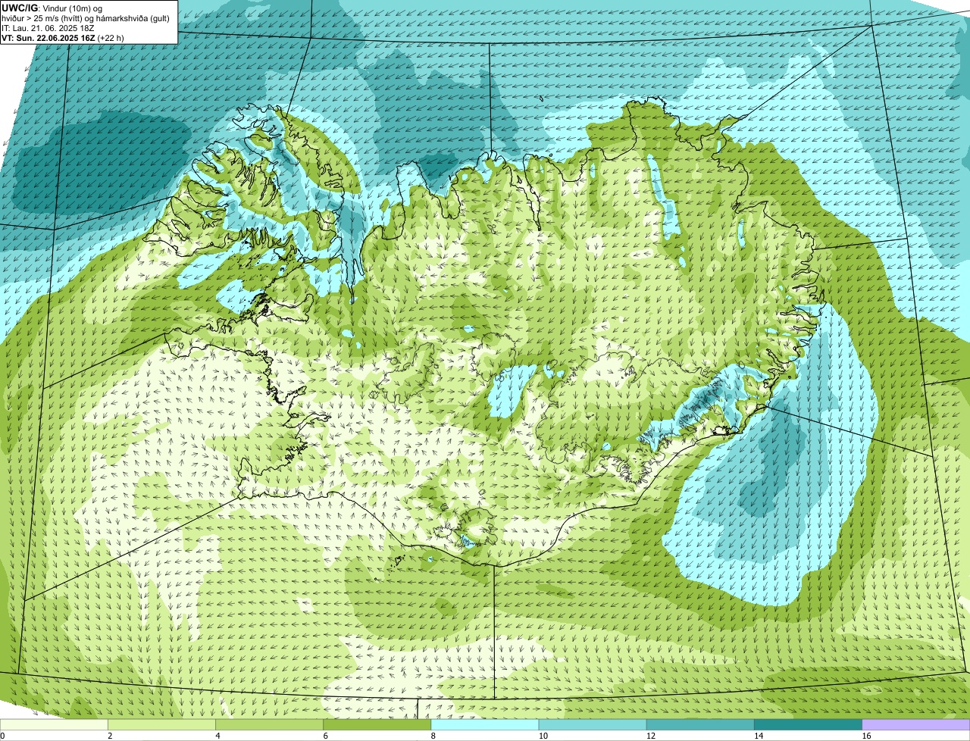
Task: Select the 0–2 m/s palest color bar segment
Action: click(55, 725)
